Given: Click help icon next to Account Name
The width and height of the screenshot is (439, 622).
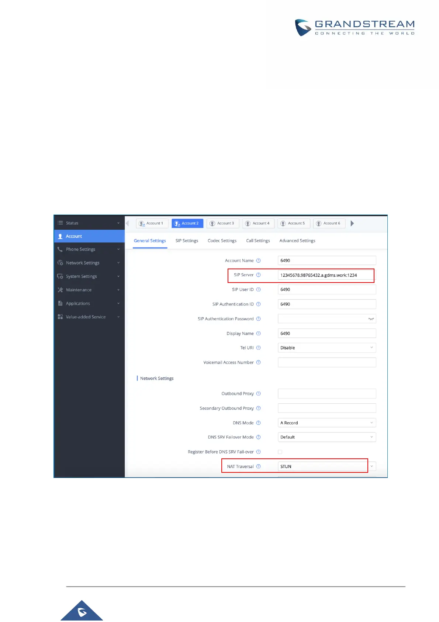Looking at the screenshot, I should (259, 260).
